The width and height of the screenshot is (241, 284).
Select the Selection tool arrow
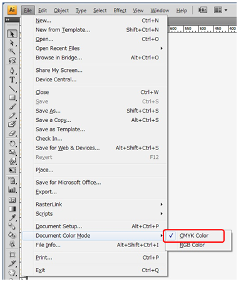(12, 34)
